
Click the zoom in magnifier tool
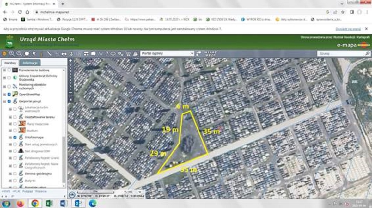tap(12, 53)
